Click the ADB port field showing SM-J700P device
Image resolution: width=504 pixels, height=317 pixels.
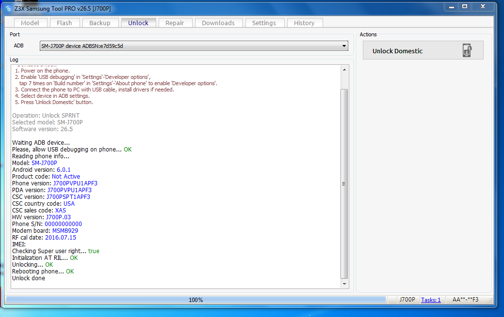coord(194,46)
